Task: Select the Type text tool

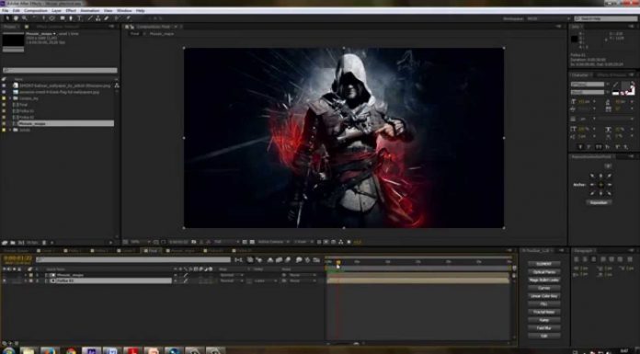Action: pyautogui.click(x=80, y=18)
